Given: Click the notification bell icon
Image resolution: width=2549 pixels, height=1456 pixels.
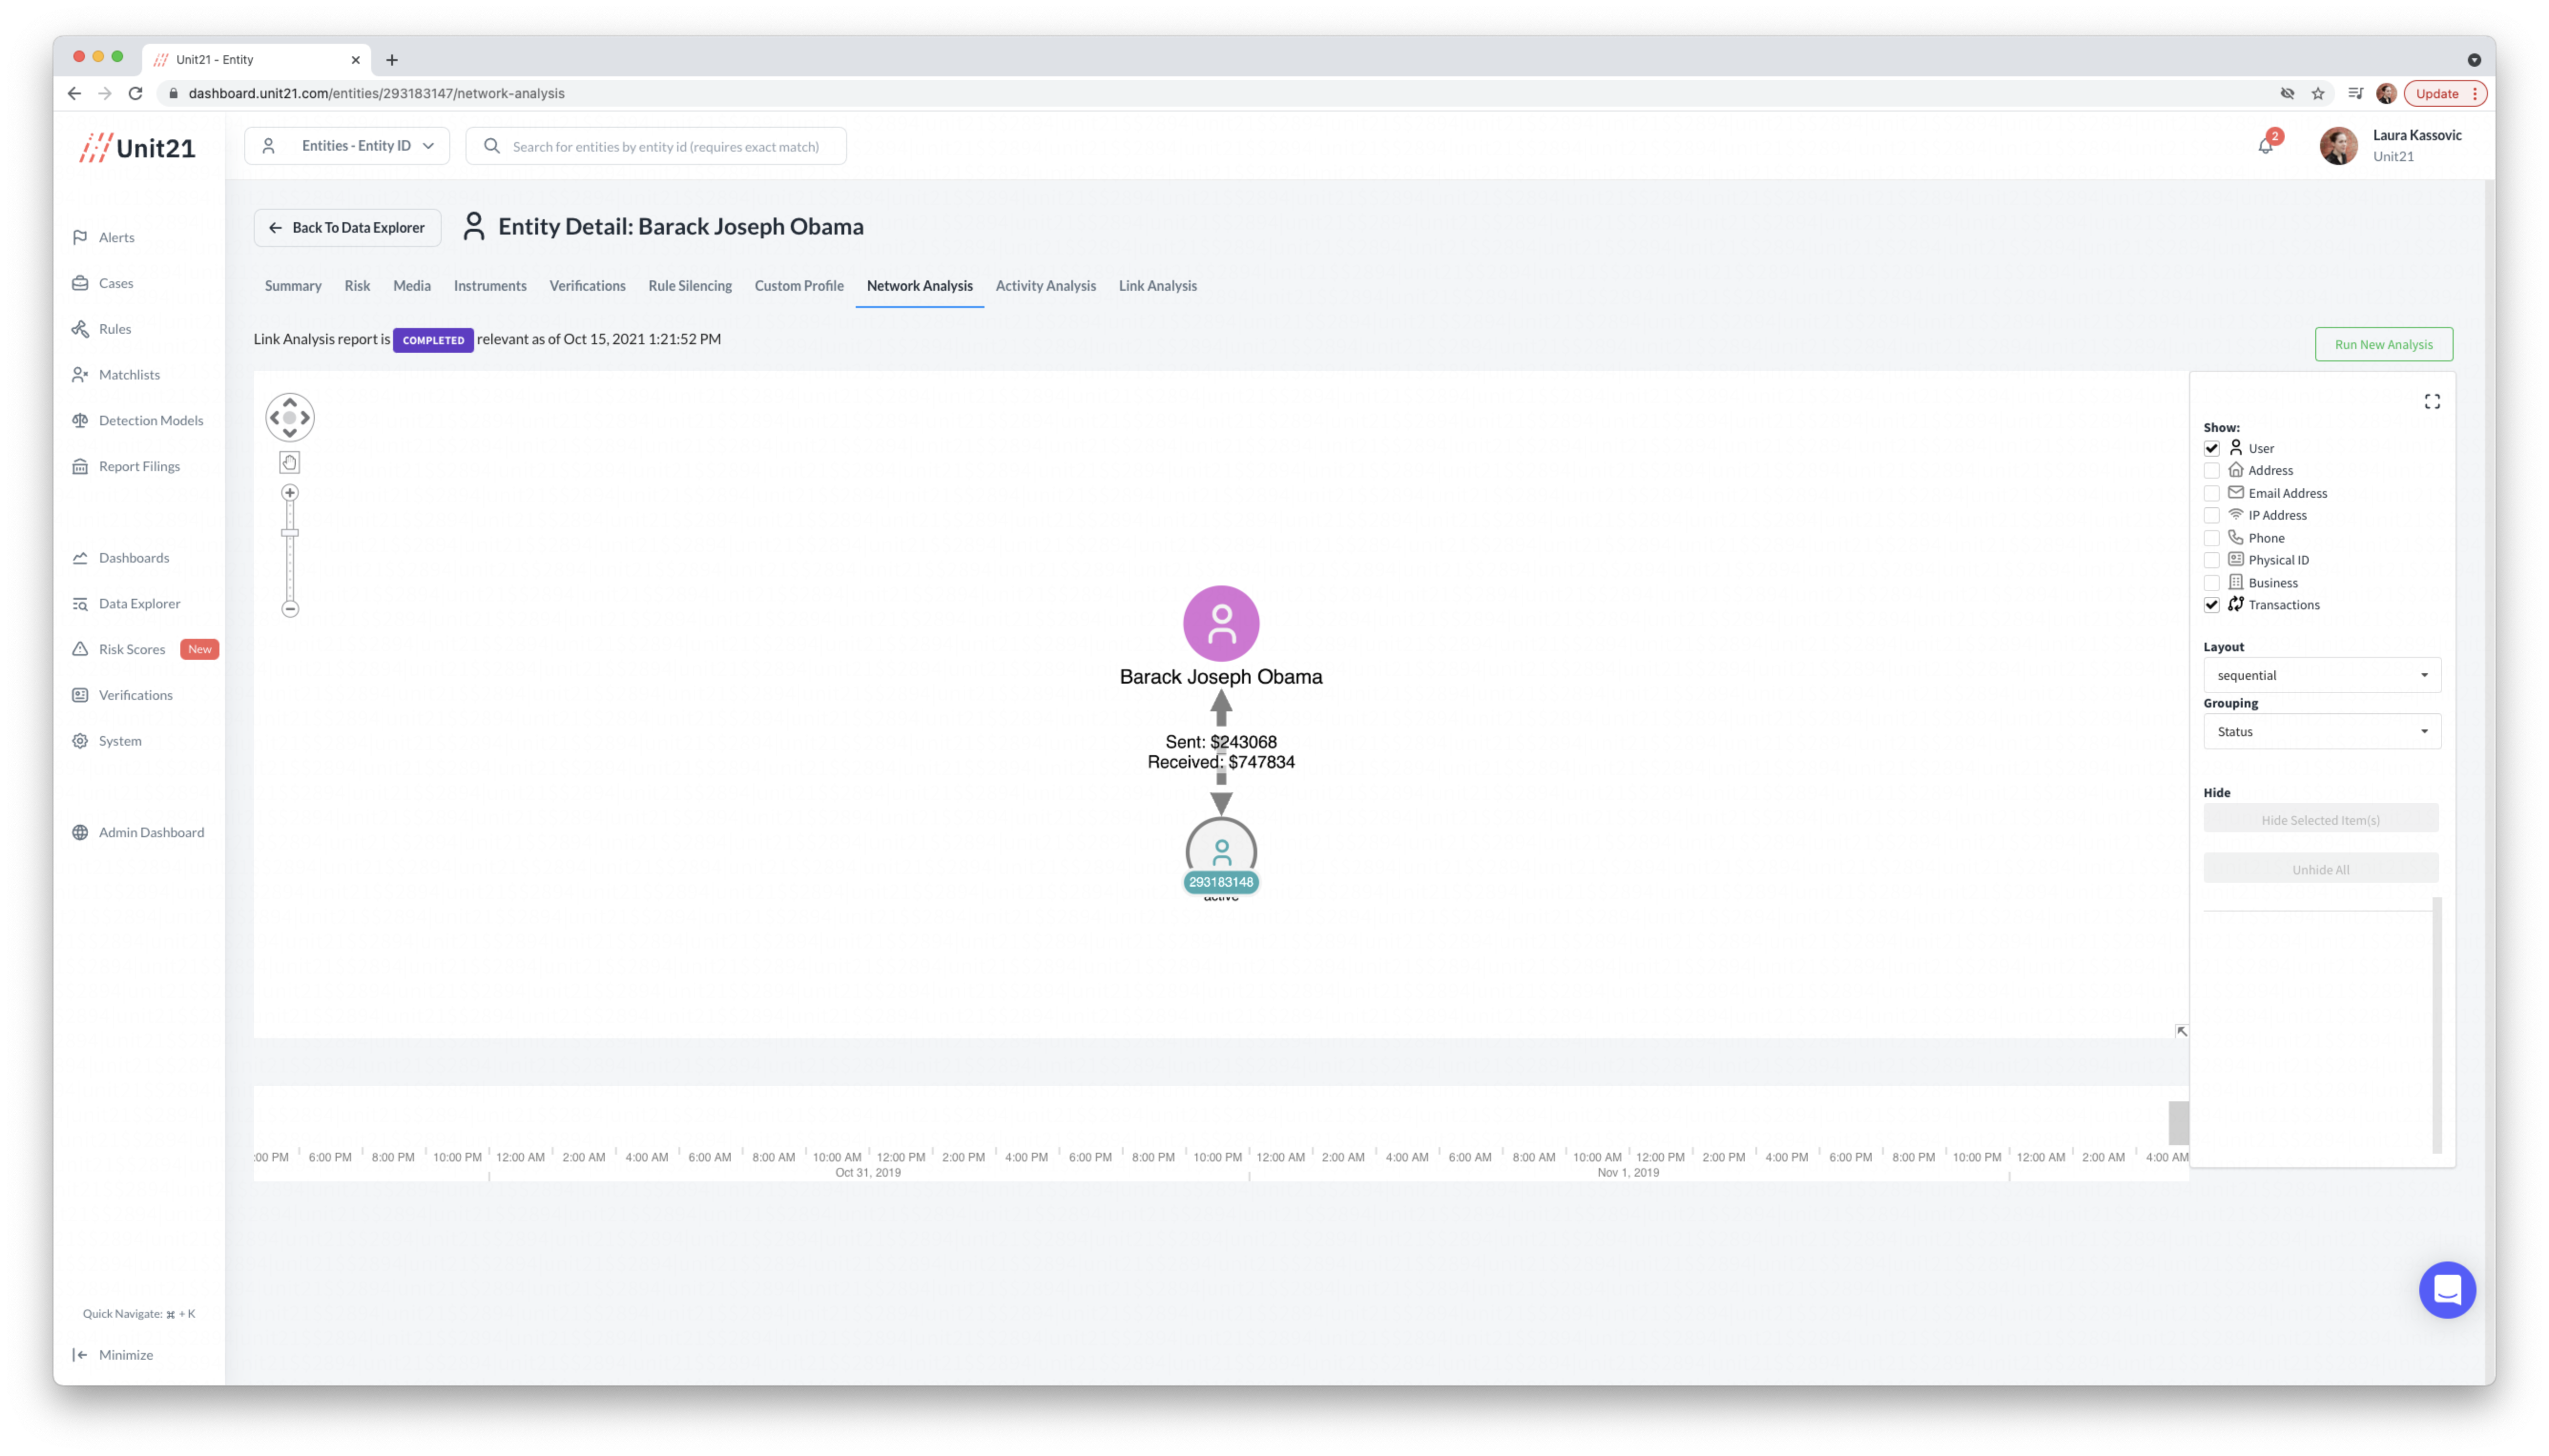Looking at the screenshot, I should (x=2265, y=146).
